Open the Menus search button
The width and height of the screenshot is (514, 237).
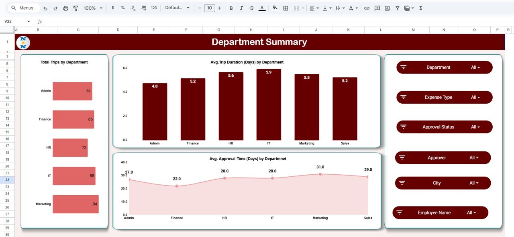pos(23,8)
